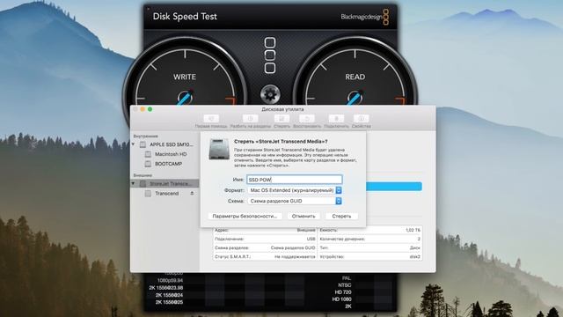Click the 'Количество дочерних' row

pyautogui.click(x=369, y=239)
